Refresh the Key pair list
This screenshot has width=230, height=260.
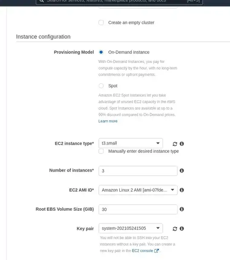click(175, 229)
